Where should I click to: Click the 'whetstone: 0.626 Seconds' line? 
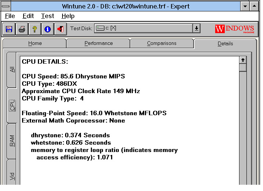[x=71, y=143]
